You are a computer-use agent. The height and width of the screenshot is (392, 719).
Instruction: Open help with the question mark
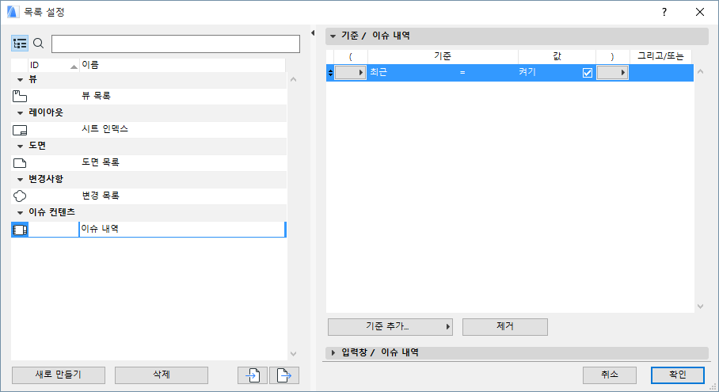click(664, 12)
